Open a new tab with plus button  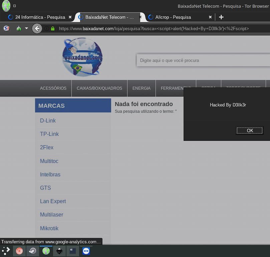click(x=221, y=17)
